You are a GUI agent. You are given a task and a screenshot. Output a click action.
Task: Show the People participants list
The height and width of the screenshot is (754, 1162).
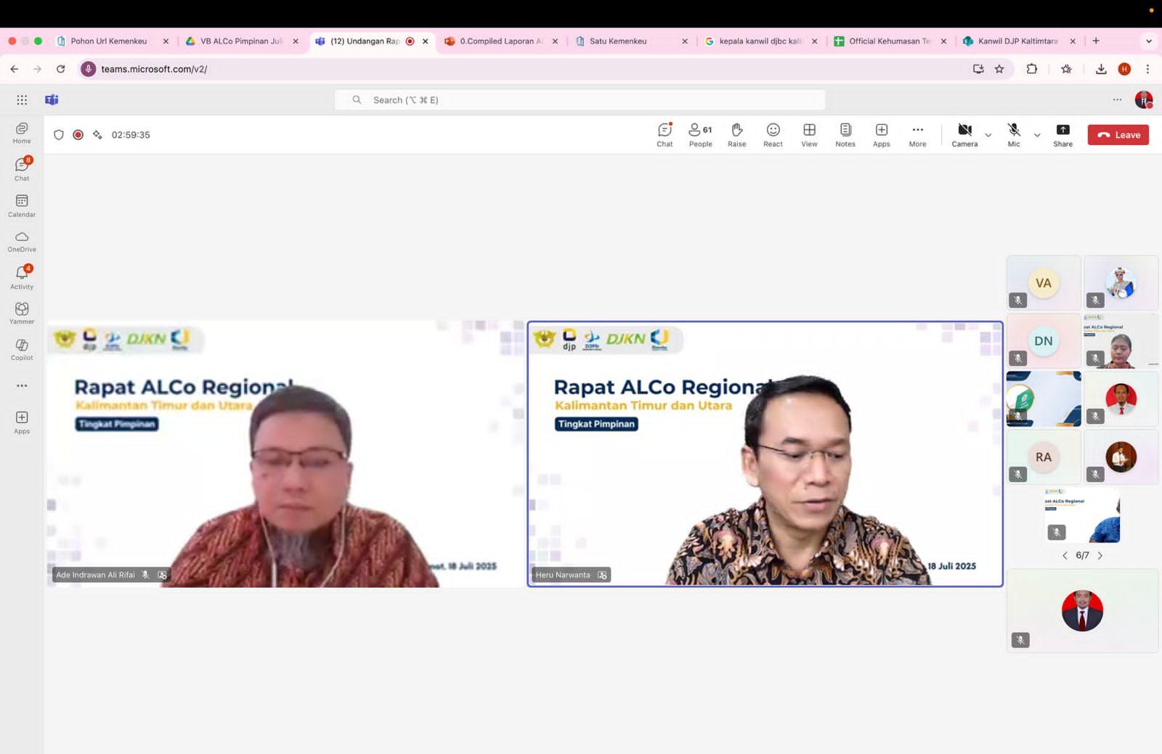pyautogui.click(x=700, y=134)
